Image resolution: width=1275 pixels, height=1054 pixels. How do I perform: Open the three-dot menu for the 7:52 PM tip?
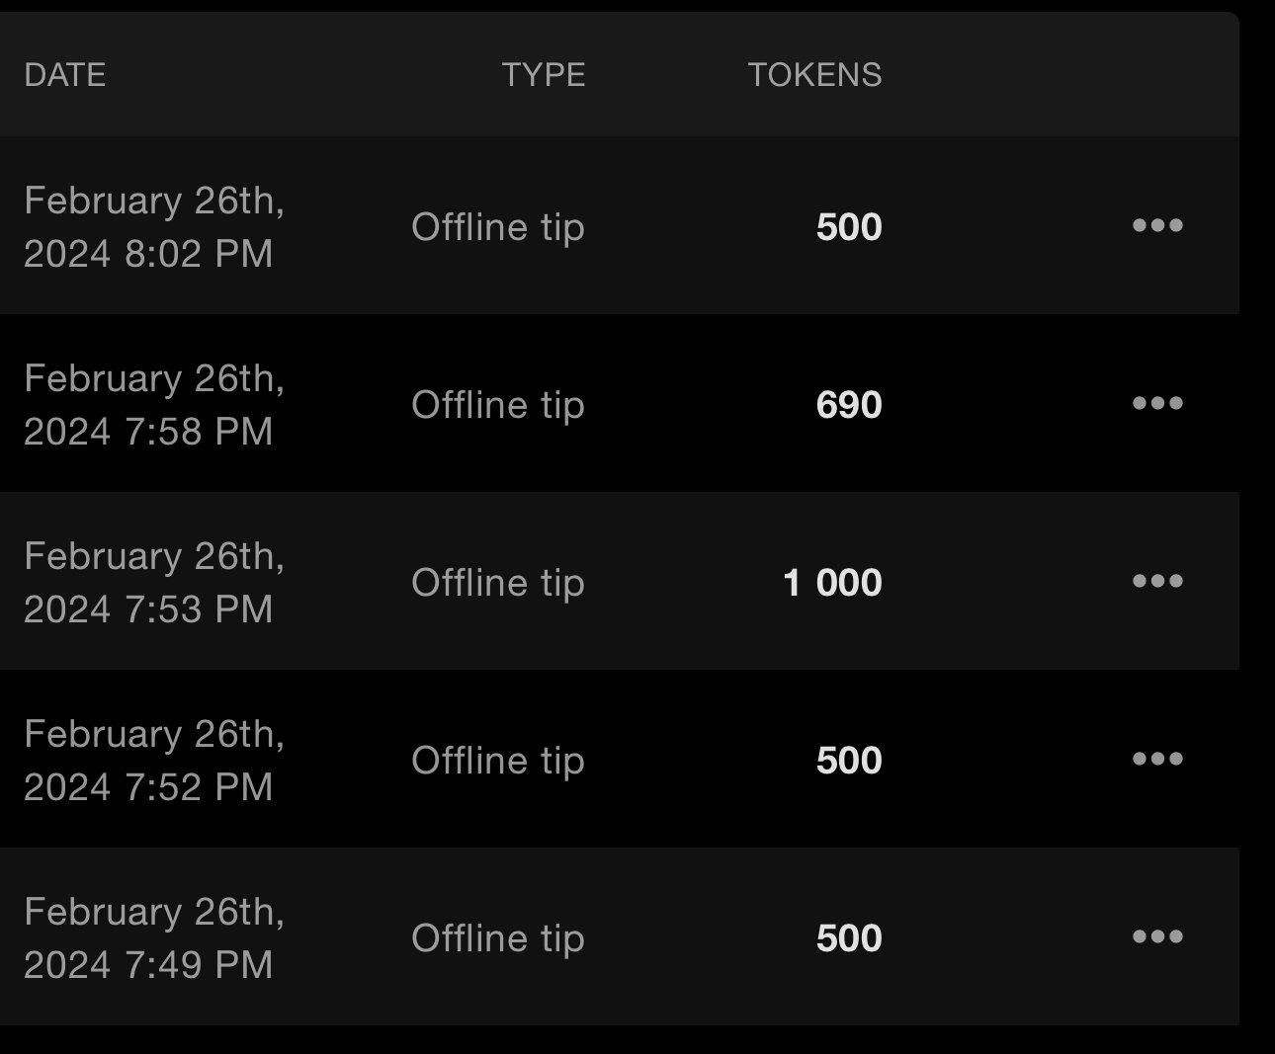click(1157, 760)
